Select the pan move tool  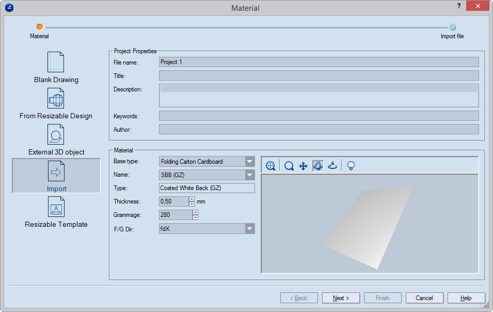coord(304,166)
